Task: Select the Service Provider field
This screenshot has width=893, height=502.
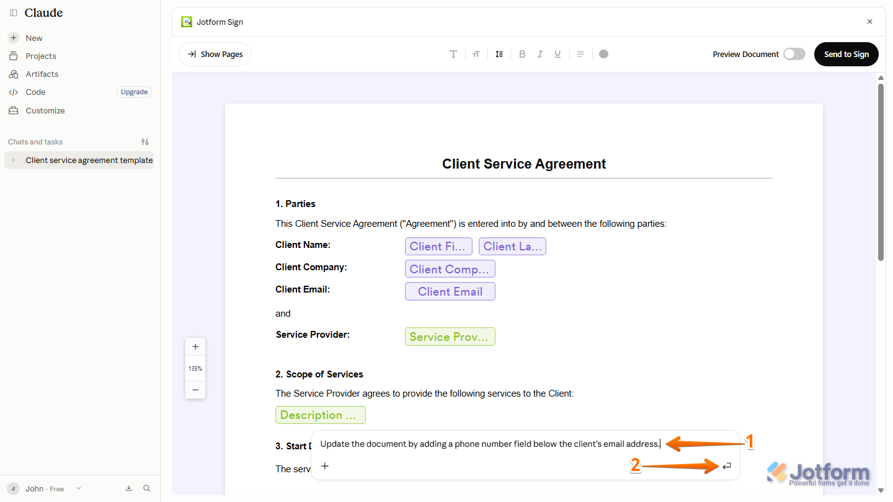Action: [450, 337]
